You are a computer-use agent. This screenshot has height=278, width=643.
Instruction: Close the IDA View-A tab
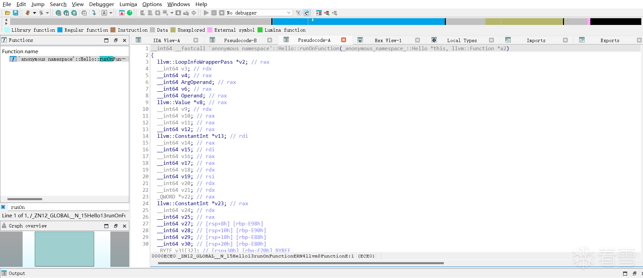196,40
